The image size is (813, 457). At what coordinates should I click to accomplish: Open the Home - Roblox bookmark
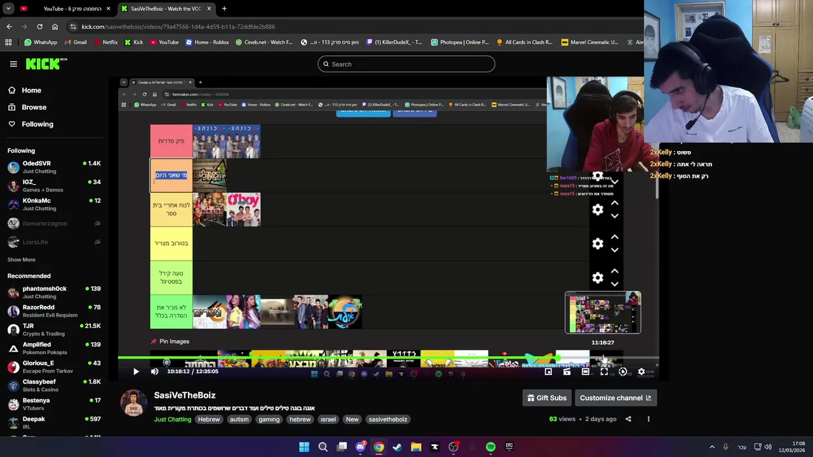click(207, 43)
